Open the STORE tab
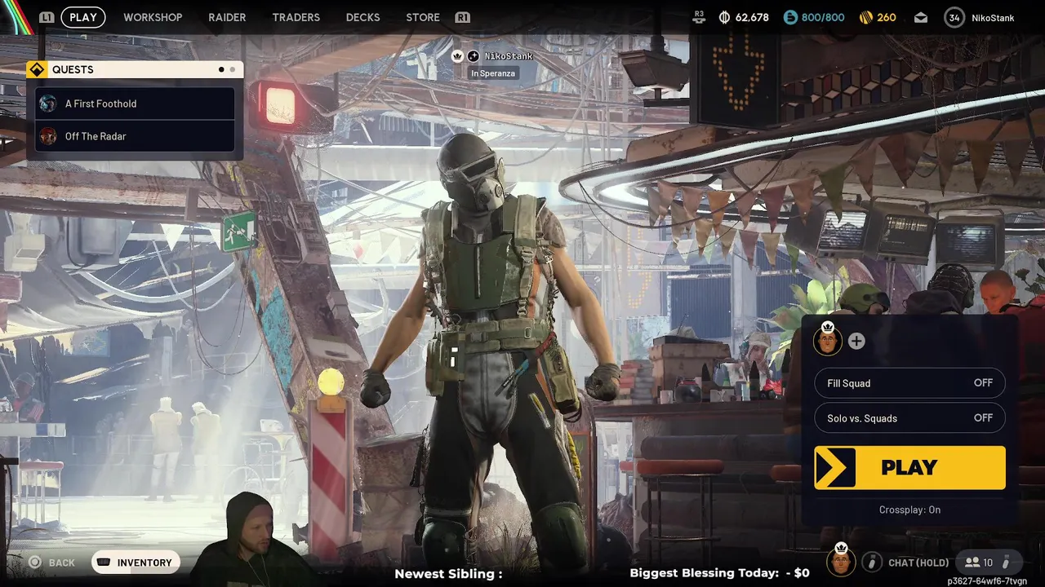1045x587 pixels. tap(423, 17)
